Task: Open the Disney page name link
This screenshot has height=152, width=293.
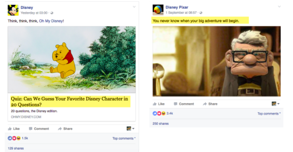Action: tap(27, 8)
